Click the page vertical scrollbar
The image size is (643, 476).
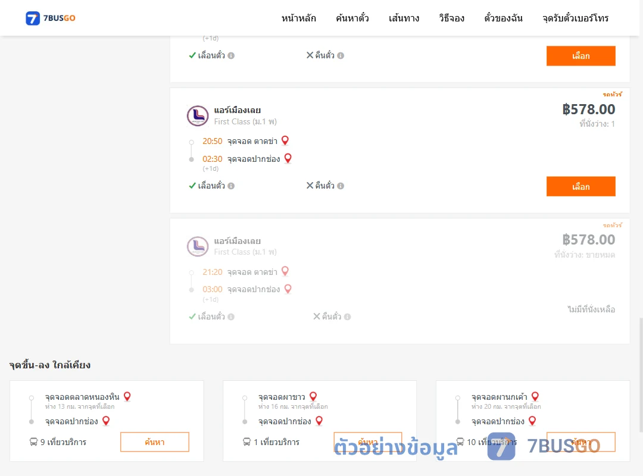641,375
